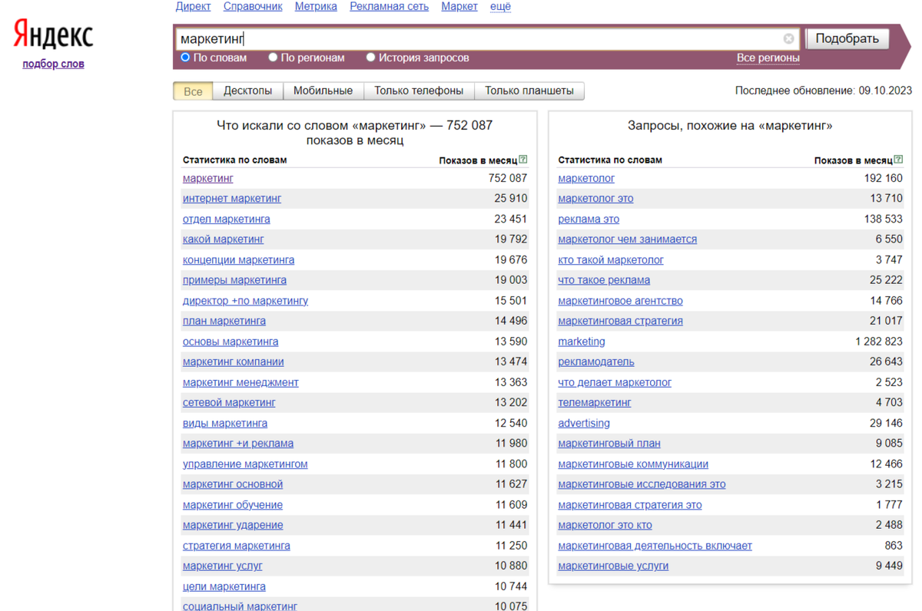Open the 'план маркетинга' keyword link
This screenshot has width=922, height=611.
[224, 321]
